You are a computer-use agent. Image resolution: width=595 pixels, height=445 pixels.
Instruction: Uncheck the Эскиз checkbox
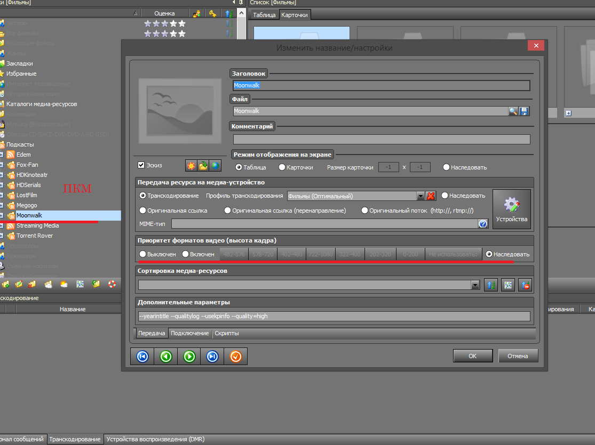click(x=141, y=165)
